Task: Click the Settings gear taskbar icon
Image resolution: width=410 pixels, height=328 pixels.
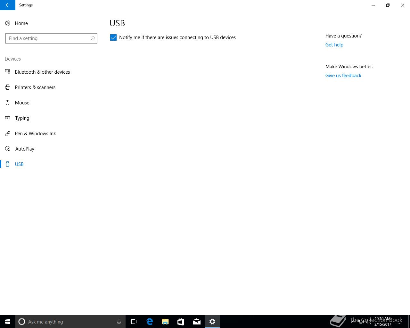Action: coord(212,322)
